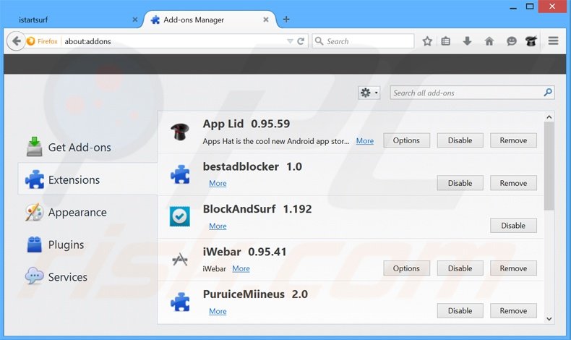This screenshot has width=571, height=340.
Task: Click the magnifier in the add-ons search box
Action: point(548,93)
